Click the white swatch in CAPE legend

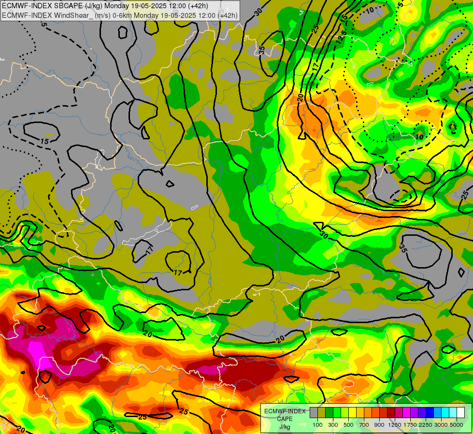[x=460, y=413]
